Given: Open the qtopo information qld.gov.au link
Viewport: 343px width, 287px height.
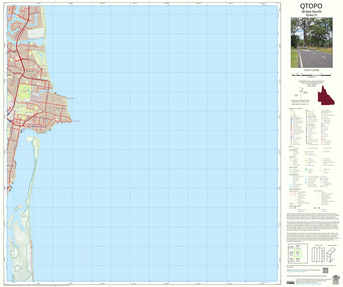Looking at the screenshot, I should click(297, 271).
